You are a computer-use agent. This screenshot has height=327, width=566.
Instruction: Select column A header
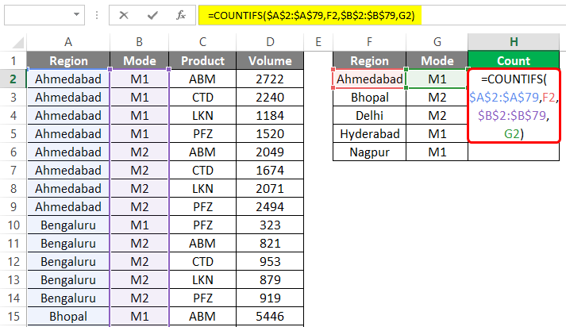tap(68, 41)
